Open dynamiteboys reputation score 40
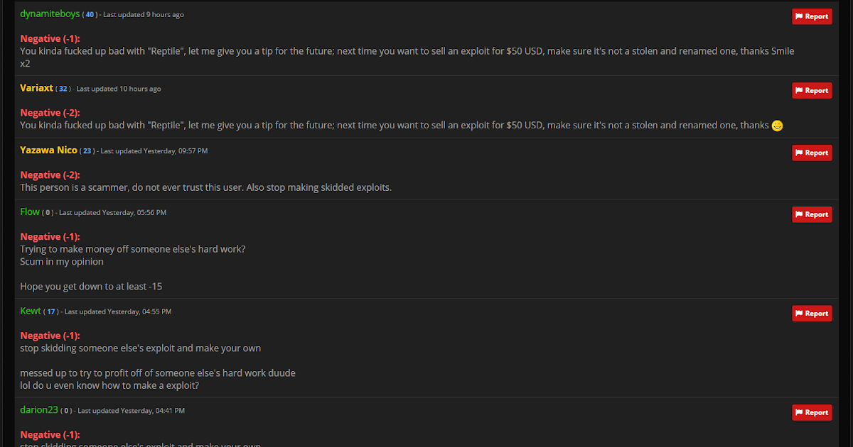 coord(90,15)
